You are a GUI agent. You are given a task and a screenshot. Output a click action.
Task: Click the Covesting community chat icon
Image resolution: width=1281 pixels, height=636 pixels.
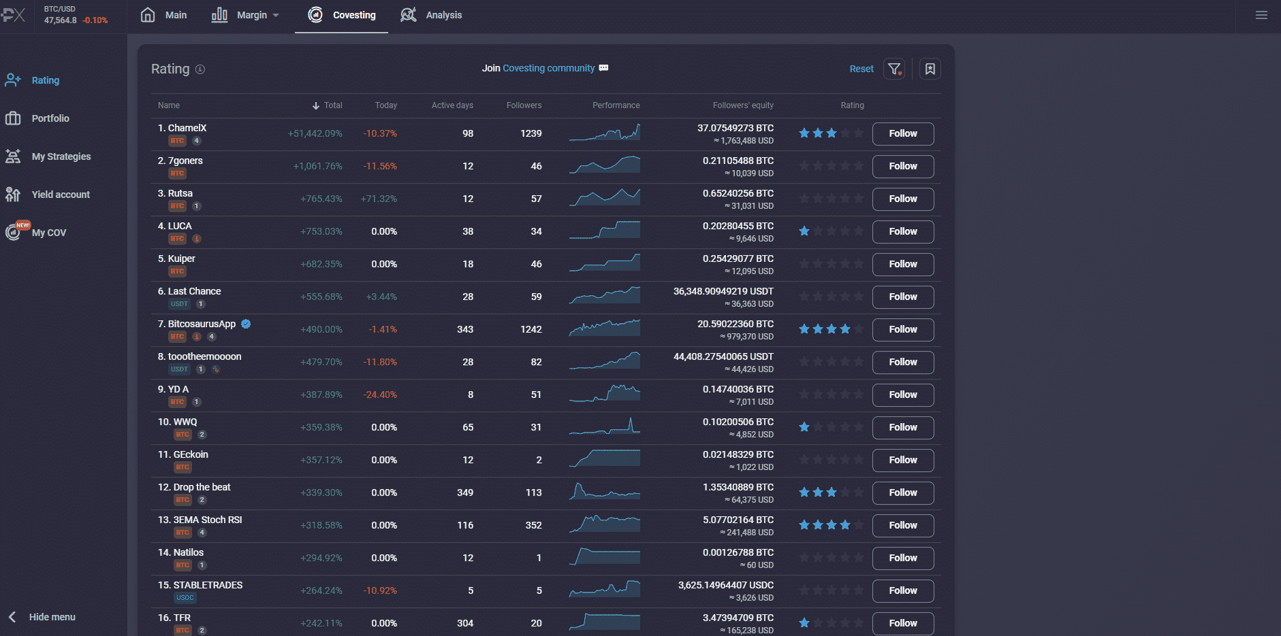tap(603, 68)
